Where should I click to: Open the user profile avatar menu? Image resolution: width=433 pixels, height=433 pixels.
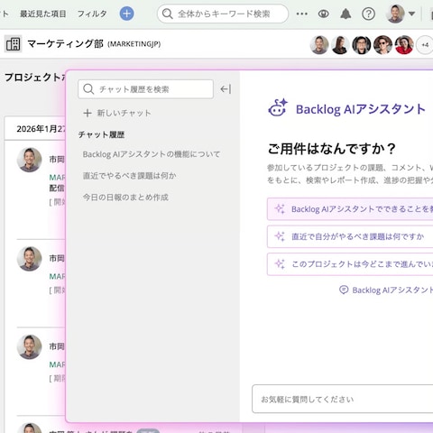pos(401,14)
